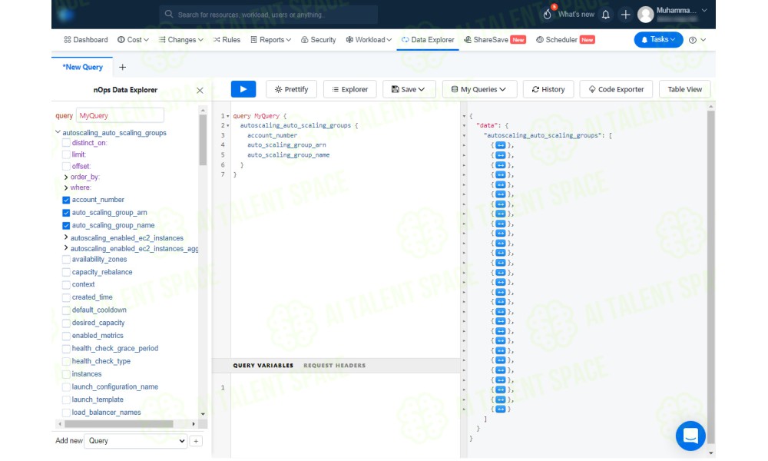
Task: Click the MyQuery name field
Action: (120, 115)
